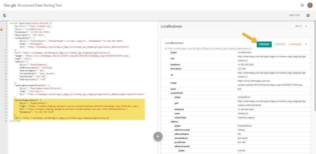Viewport: 316px width, 154px height.
Task: Start a NEW TEST
Action: (294, 15)
